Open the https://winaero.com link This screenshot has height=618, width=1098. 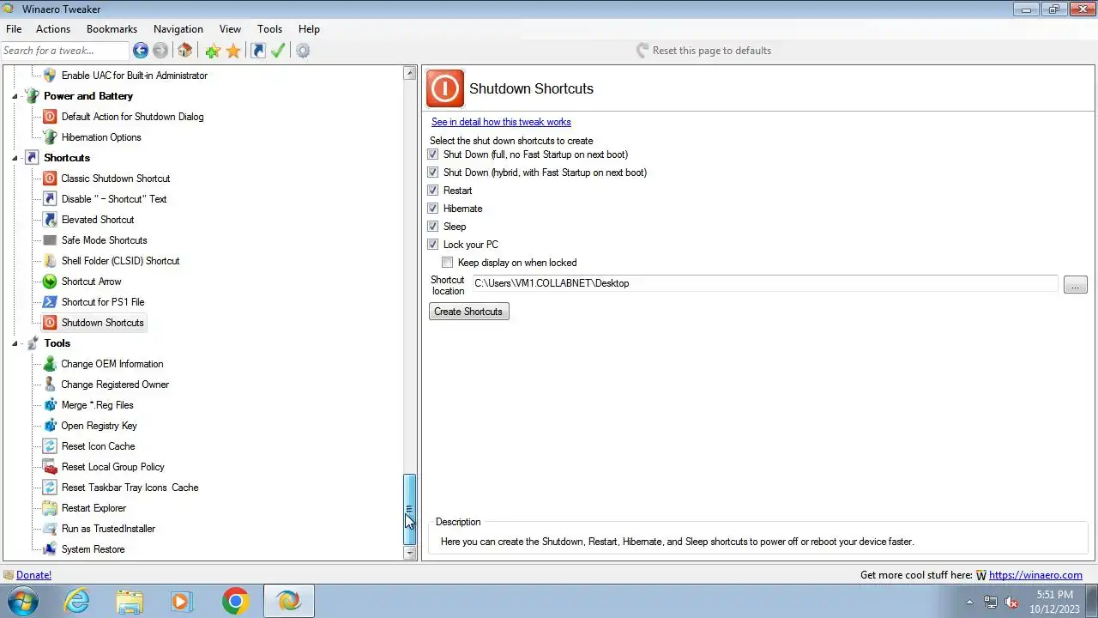[1035, 575]
